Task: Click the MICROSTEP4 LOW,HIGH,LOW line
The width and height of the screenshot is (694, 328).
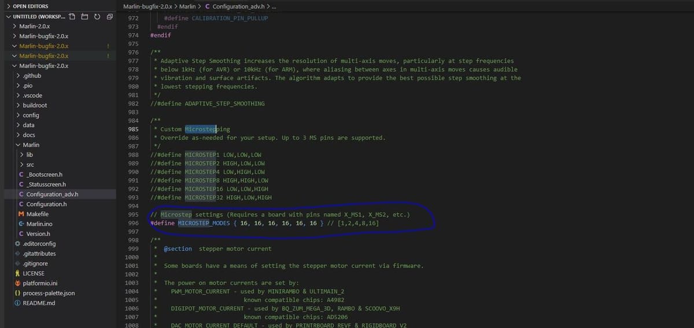Action: tap(207, 172)
